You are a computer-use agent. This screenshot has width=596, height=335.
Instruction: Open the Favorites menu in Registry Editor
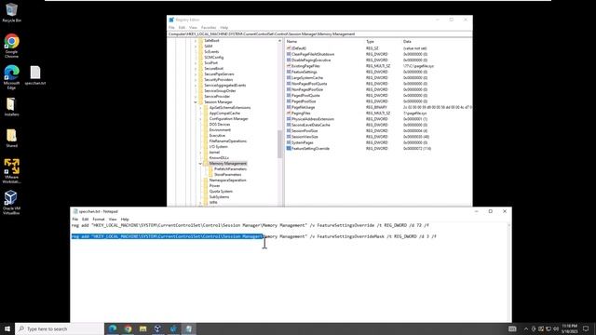click(x=209, y=28)
